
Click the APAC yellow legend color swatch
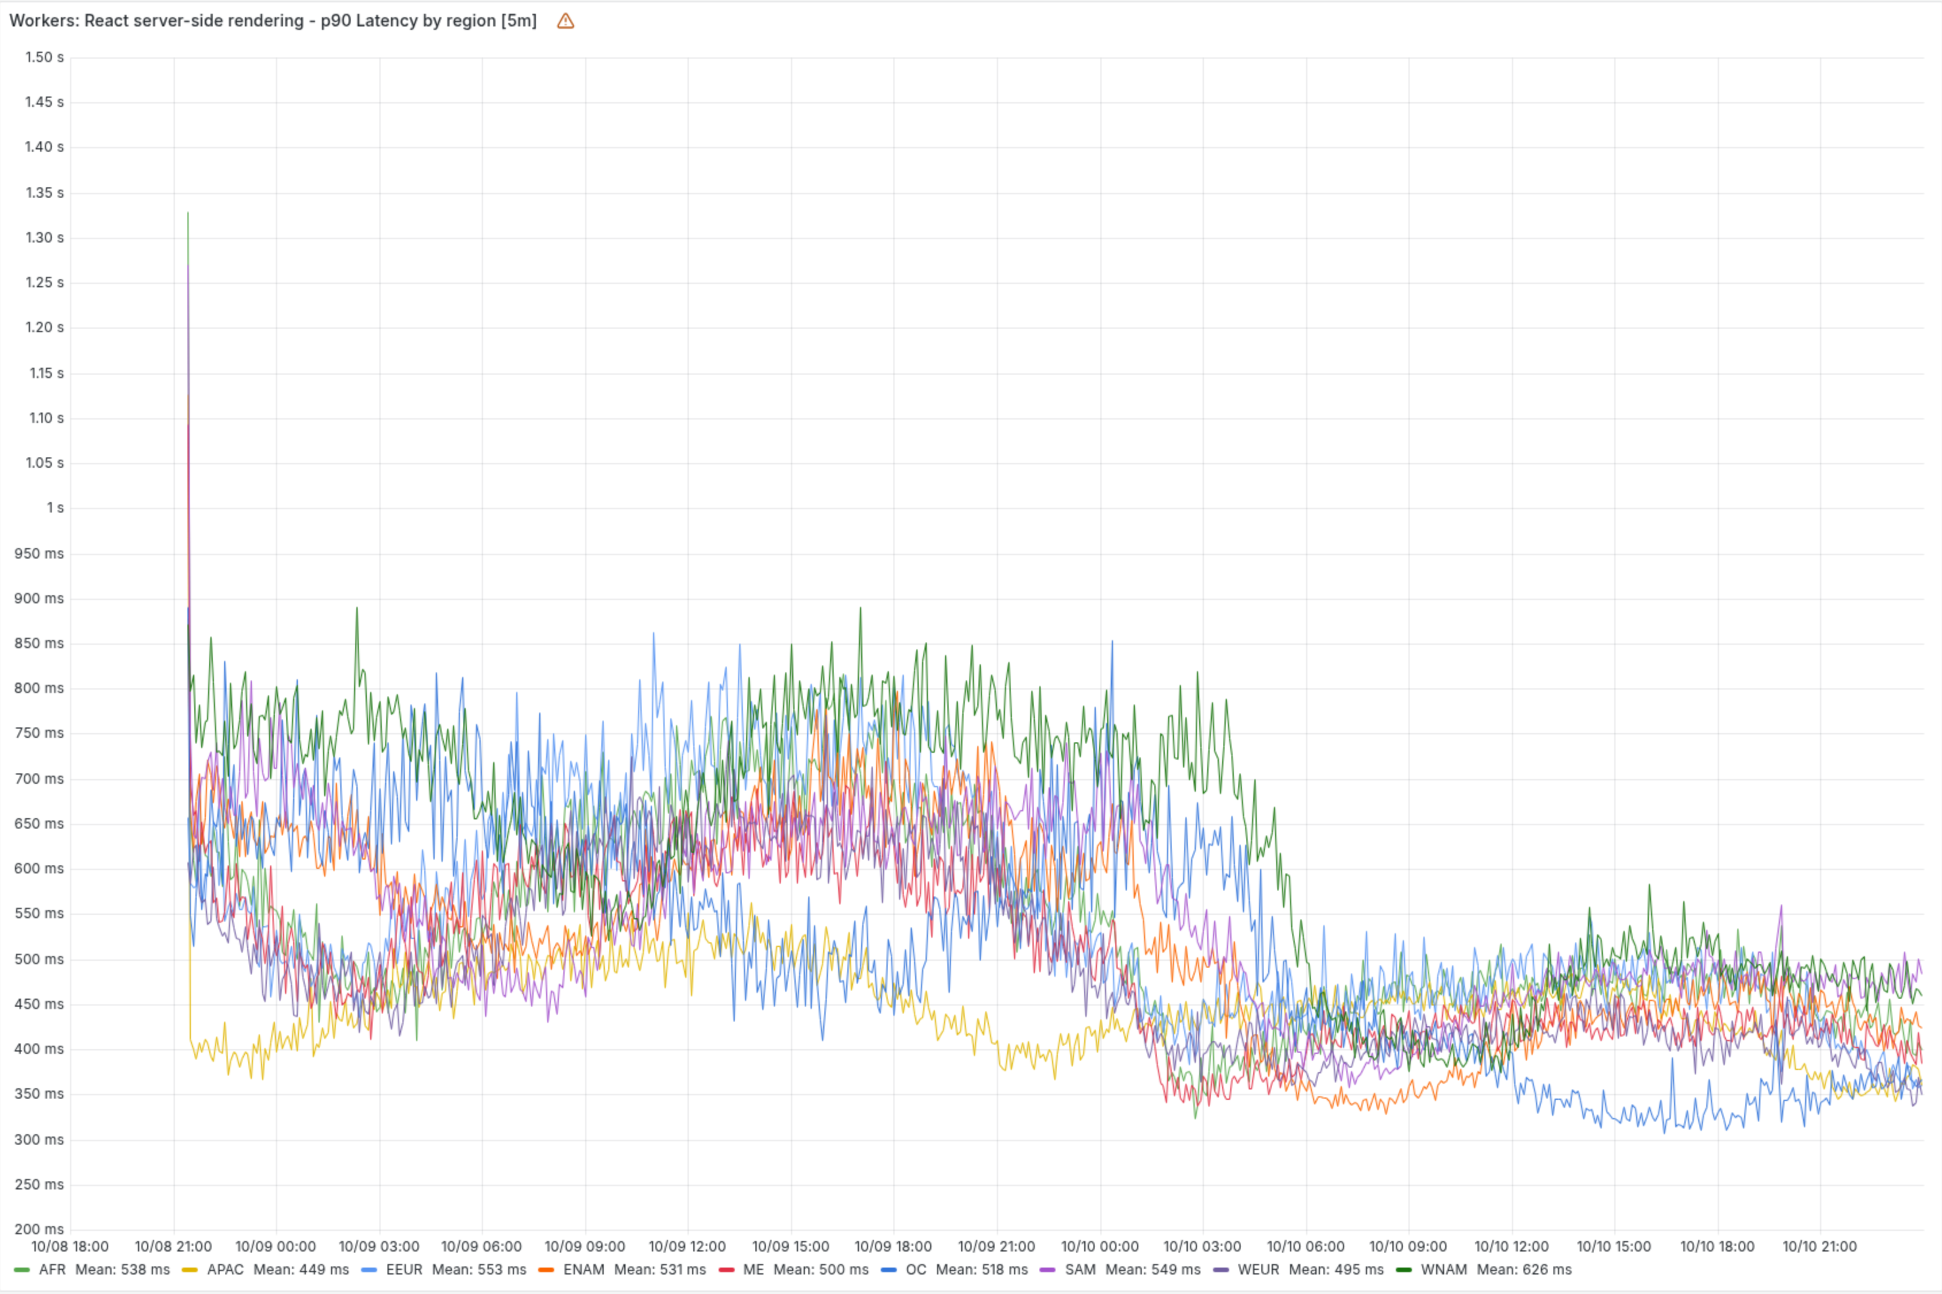tap(190, 1269)
